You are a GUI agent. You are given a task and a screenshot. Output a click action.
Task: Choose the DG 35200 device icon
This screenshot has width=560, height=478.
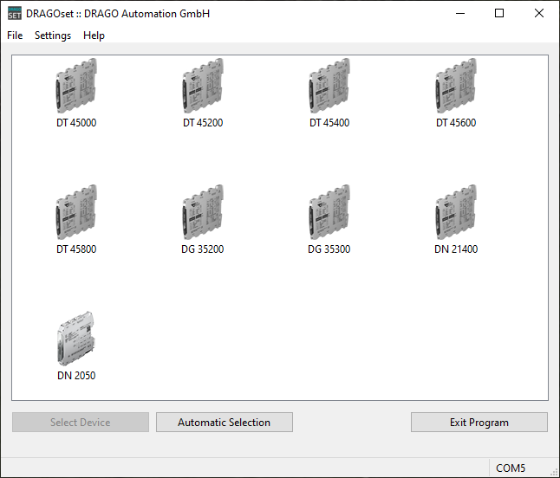[x=203, y=212]
